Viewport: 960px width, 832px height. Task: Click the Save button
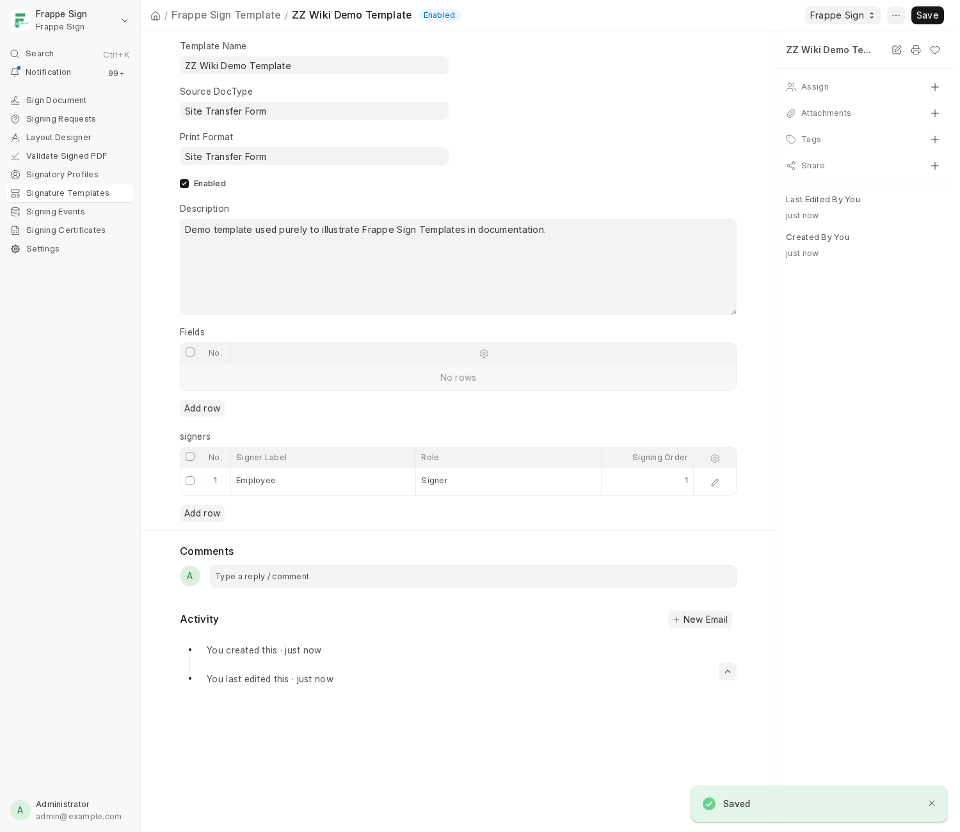tap(927, 15)
